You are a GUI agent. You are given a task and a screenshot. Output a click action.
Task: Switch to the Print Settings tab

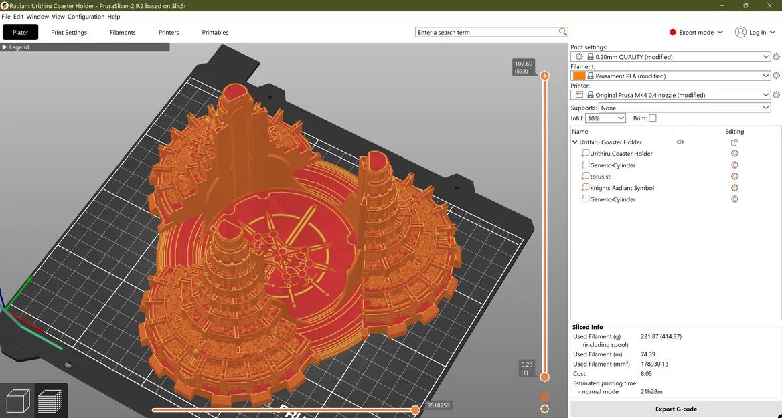coord(69,32)
